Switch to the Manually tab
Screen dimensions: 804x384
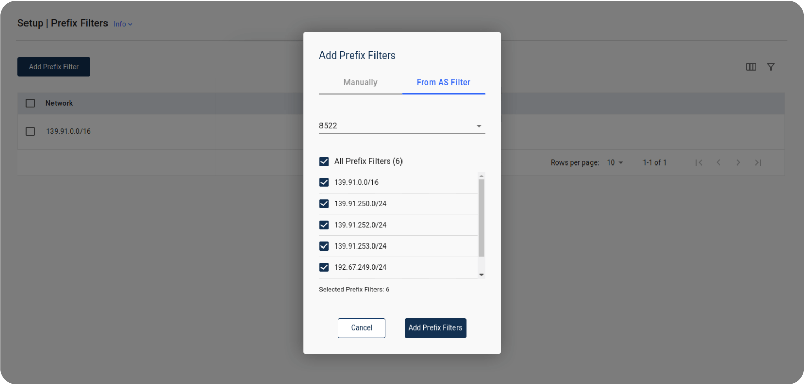(x=360, y=83)
